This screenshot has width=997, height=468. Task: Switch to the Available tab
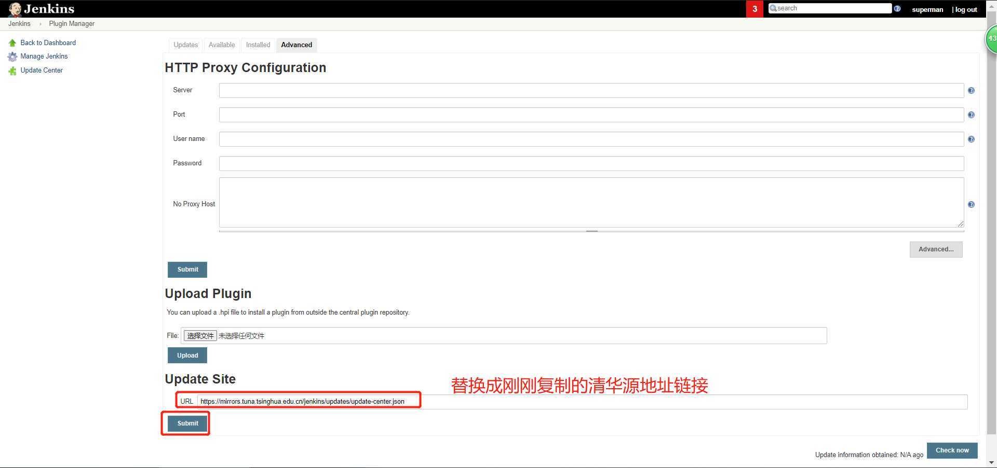(222, 45)
